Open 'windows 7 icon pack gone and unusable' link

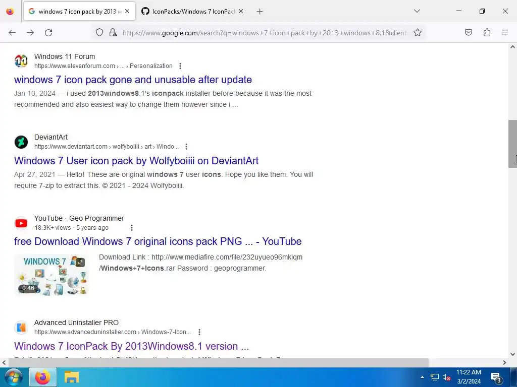[x=133, y=80]
